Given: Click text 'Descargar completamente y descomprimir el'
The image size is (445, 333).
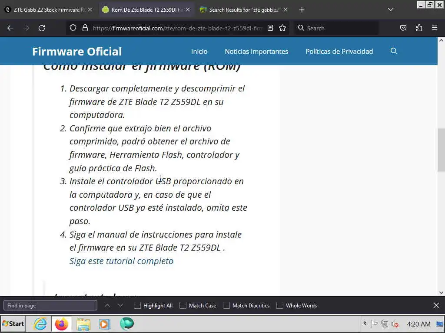Looking at the screenshot, I should 157,88.
